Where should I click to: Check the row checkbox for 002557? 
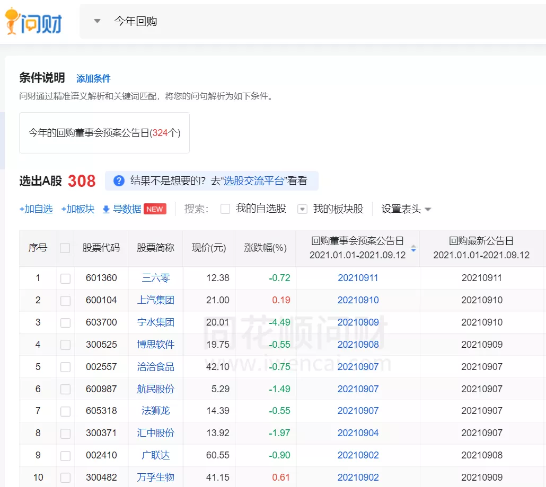pos(65,367)
